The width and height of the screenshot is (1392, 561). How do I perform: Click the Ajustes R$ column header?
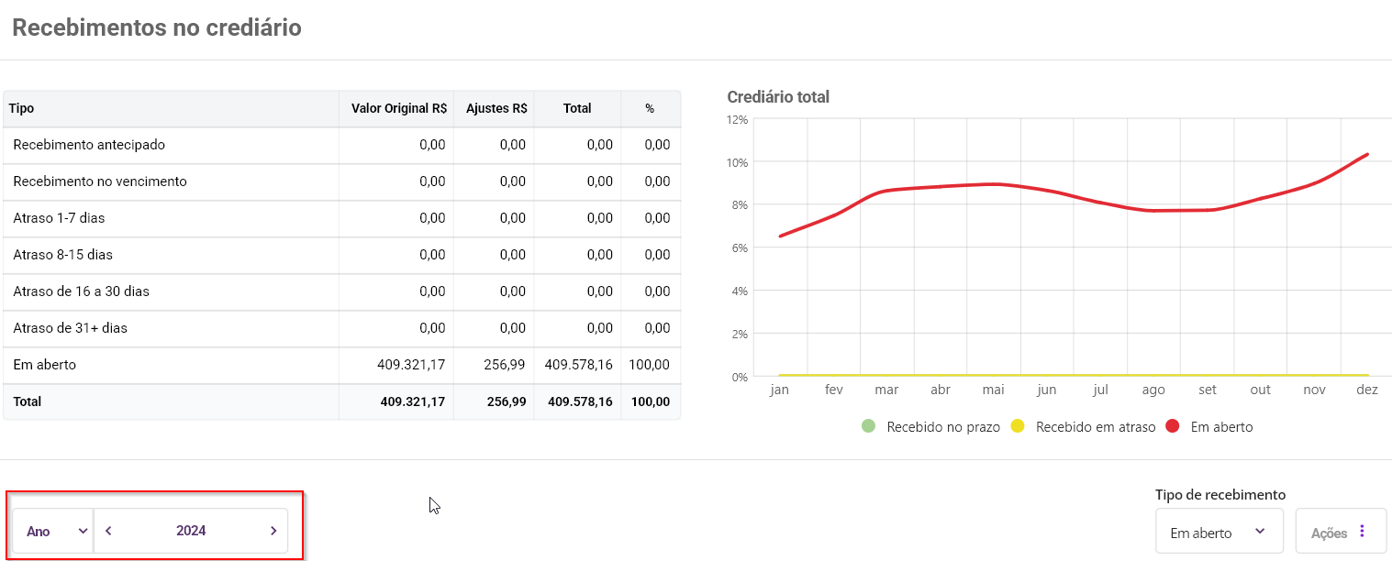[496, 108]
